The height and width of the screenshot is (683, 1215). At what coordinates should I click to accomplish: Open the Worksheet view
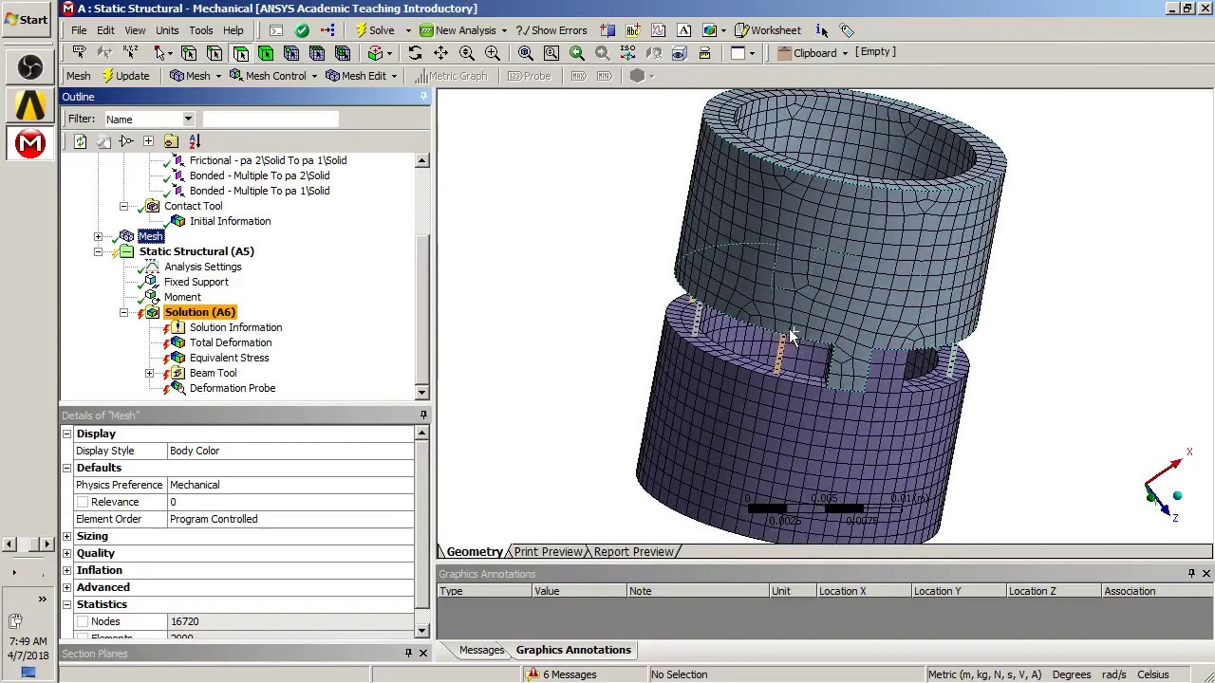tap(767, 30)
